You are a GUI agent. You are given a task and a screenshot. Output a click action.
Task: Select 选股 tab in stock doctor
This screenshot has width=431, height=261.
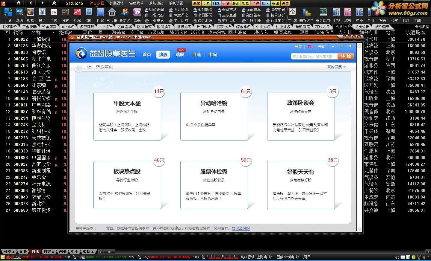pos(180,54)
